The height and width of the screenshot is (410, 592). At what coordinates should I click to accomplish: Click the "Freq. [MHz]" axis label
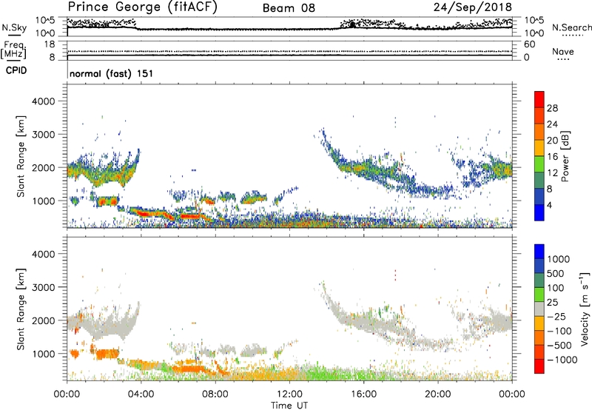pyautogui.click(x=14, y=50)
